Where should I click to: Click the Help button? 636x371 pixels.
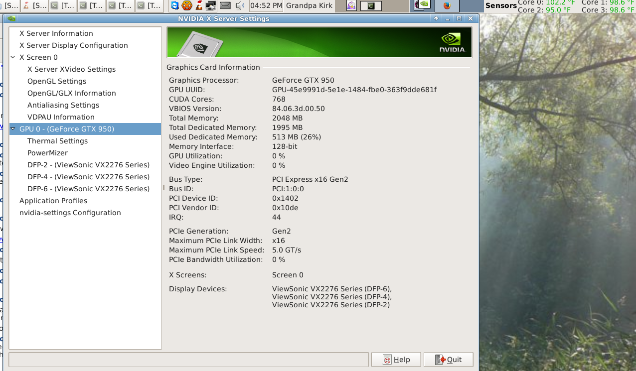coord(396,360)
